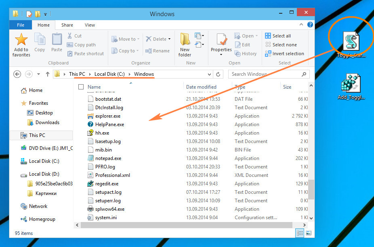The height and width of the screenshot is (247, 374).
Task: Click the Add to favorites star icon
Action: pyautogui.click(x=21, y=39)
